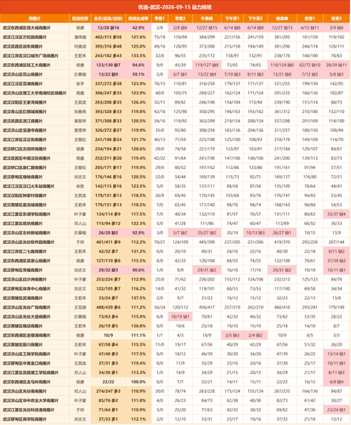Click the rate value '100.0%'
Image resolution: width=351 pixels, height=425 pixels.
coord(139,382)
